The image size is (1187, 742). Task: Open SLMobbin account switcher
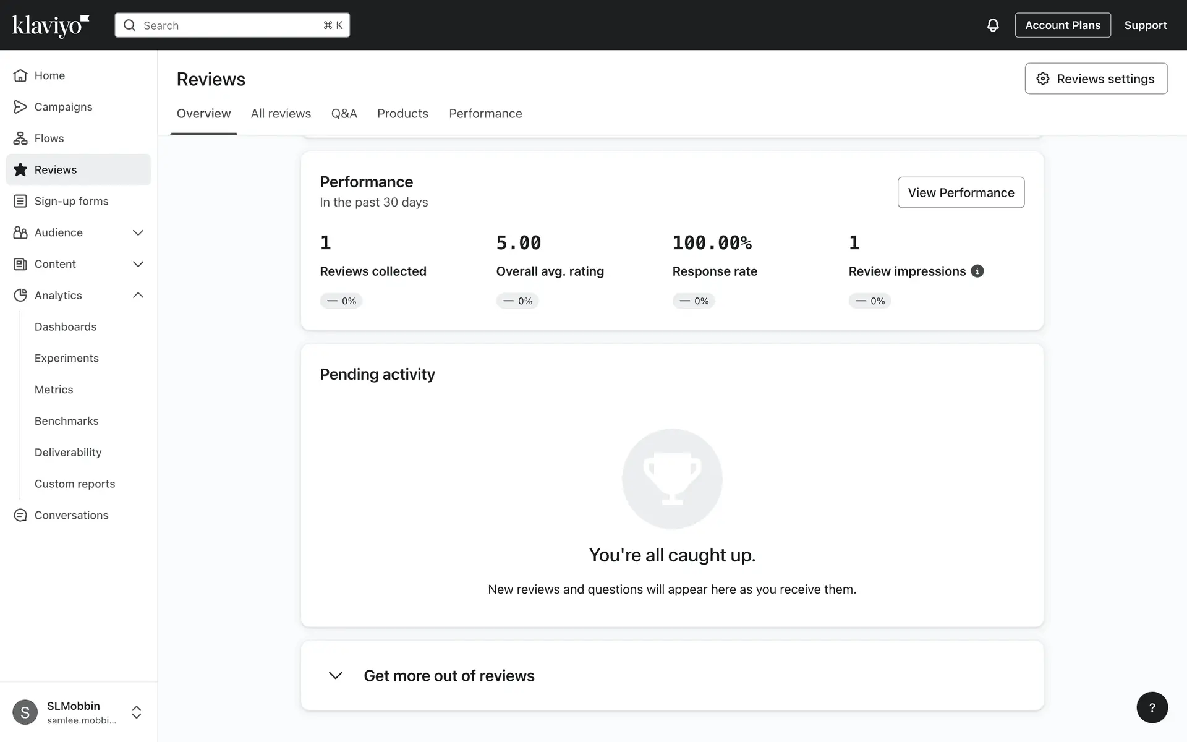pyautogui.click(x=137, y=712)
